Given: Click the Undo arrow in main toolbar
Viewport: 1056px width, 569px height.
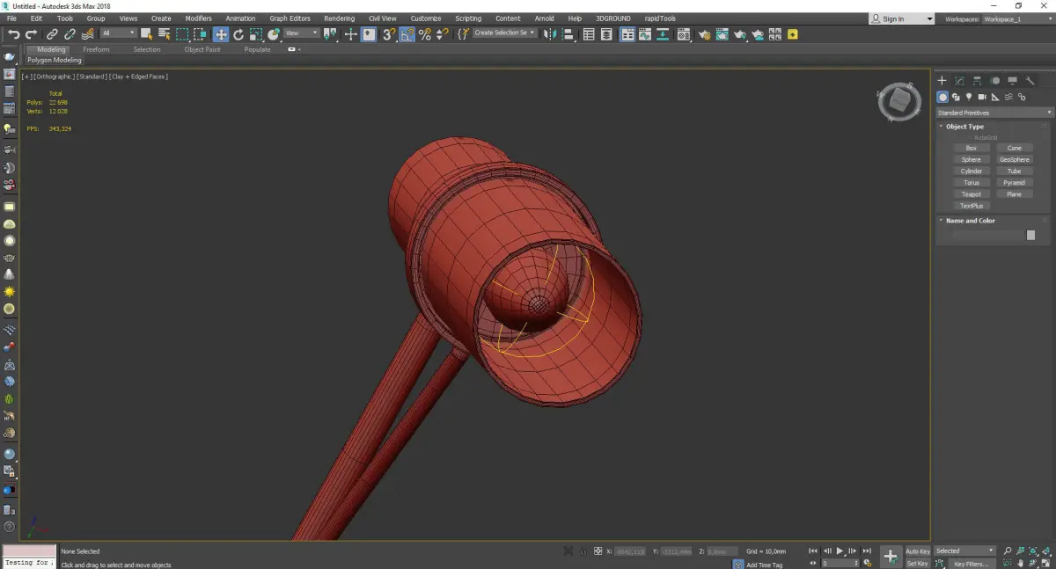Looking at the screenshot, I should (13, 34).
